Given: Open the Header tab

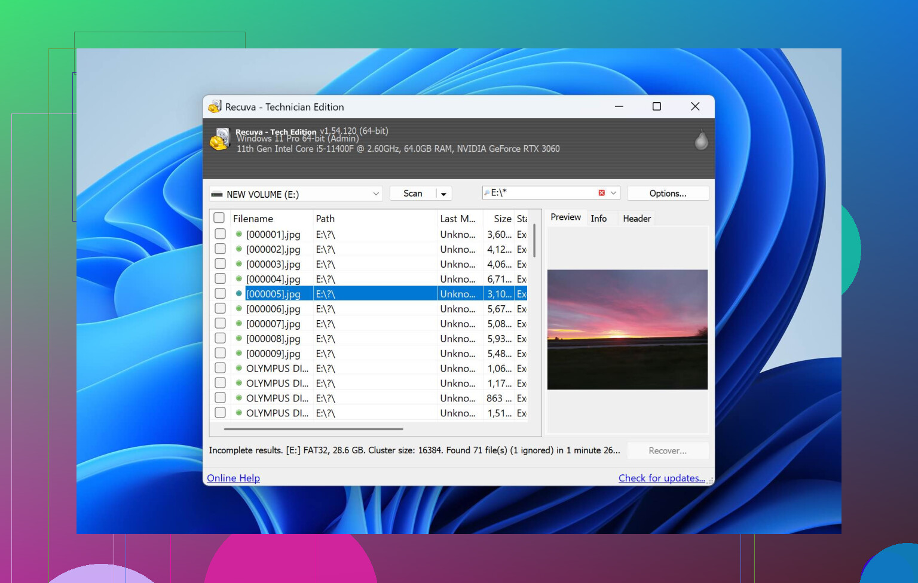Looking at the screenshot, I should [637, 219].
